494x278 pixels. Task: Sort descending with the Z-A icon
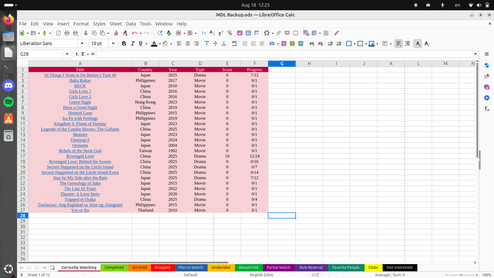point(221,33)
